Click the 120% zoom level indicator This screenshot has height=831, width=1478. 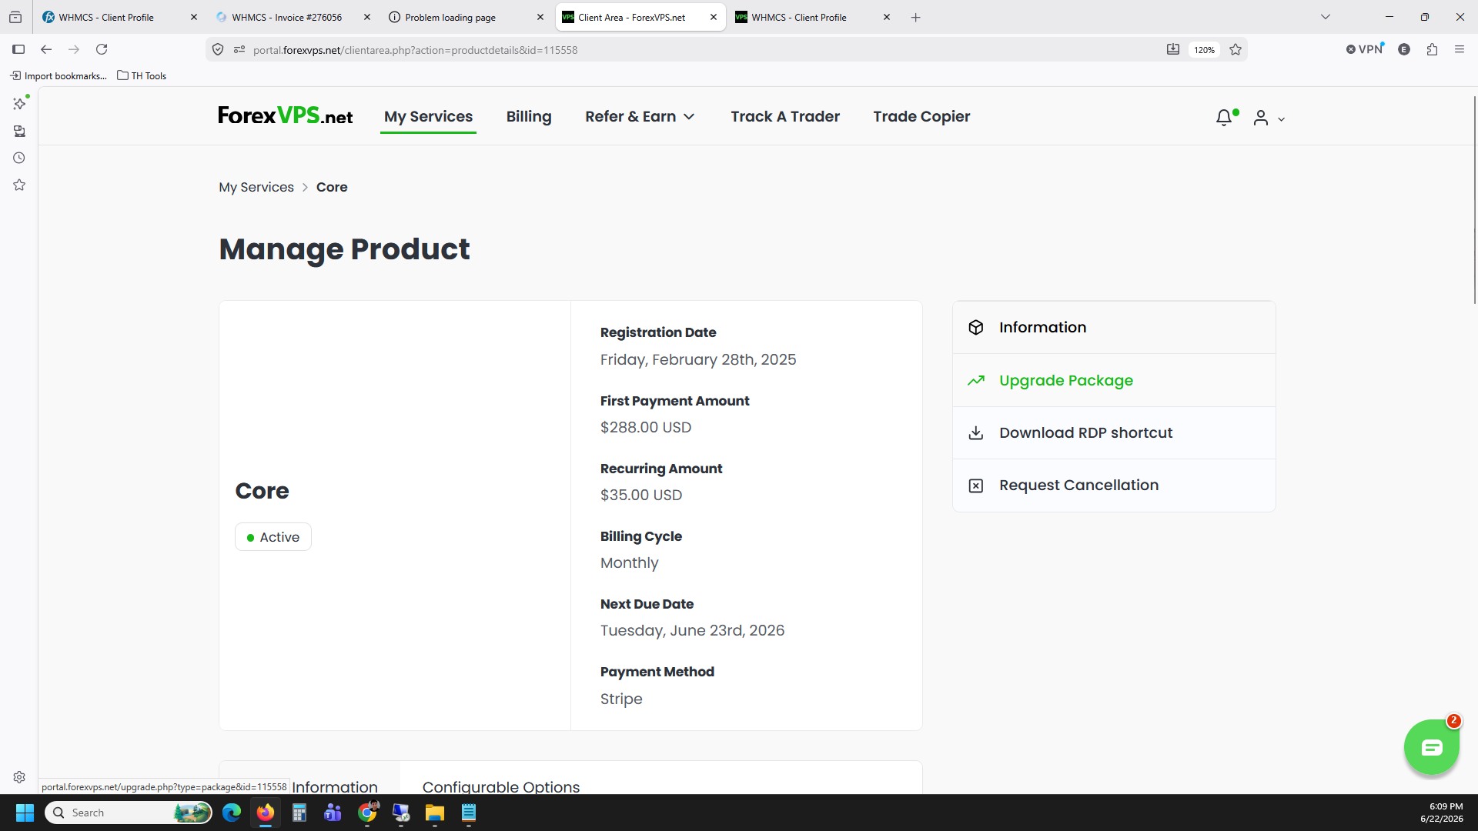1204,50
